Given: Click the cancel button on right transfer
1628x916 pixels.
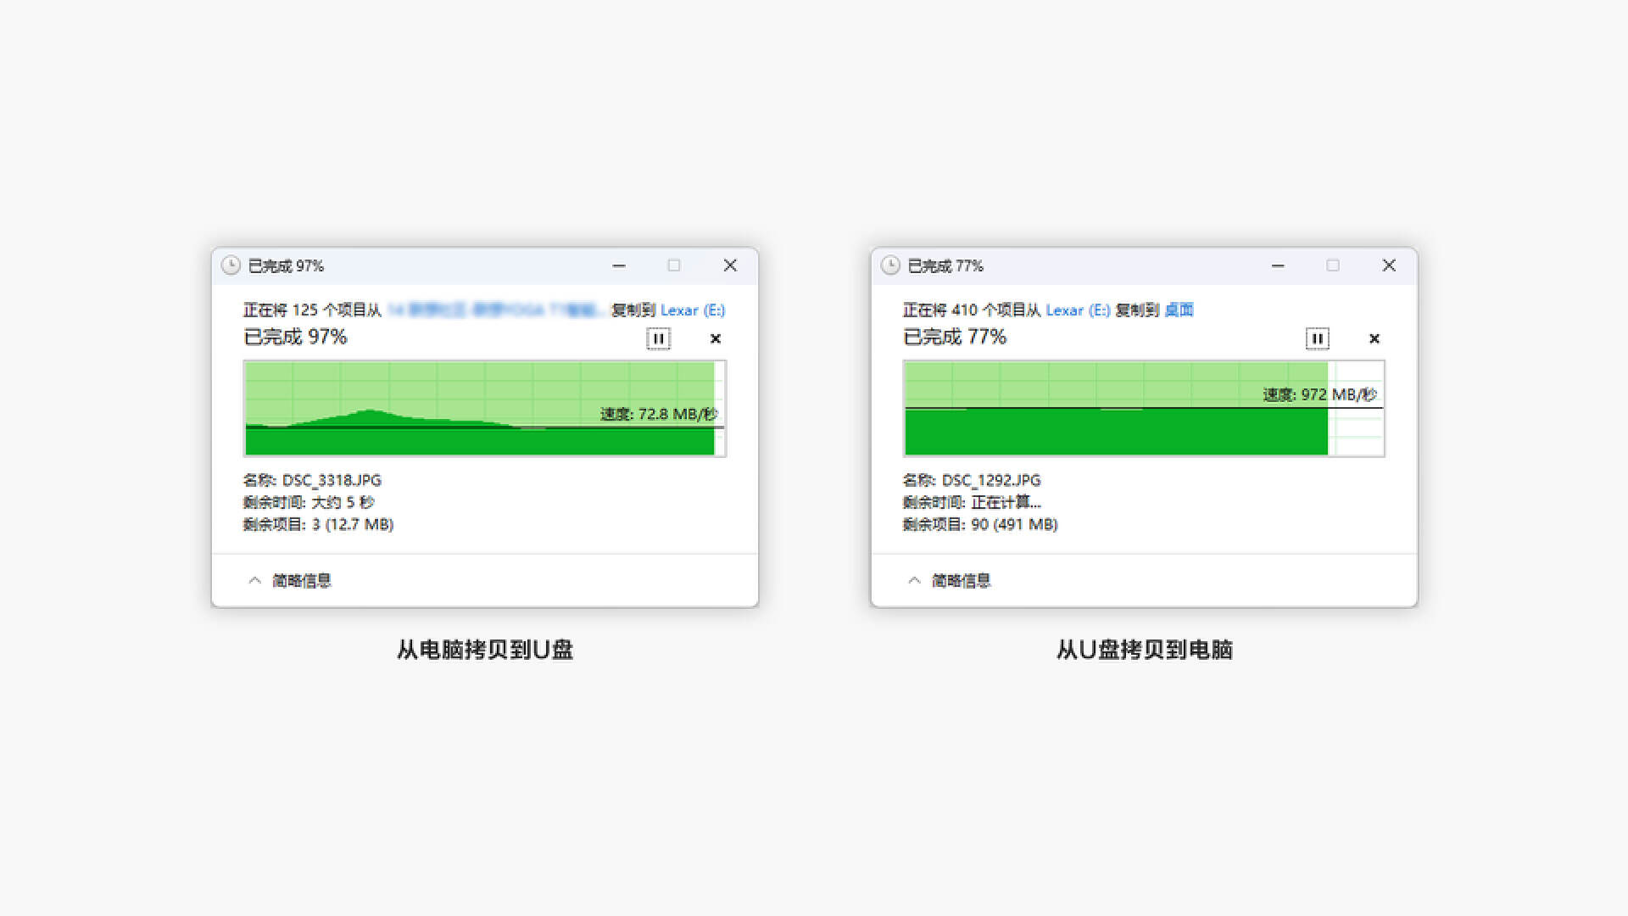Looking at the screenshot, I should click(x=1373, y=338).
